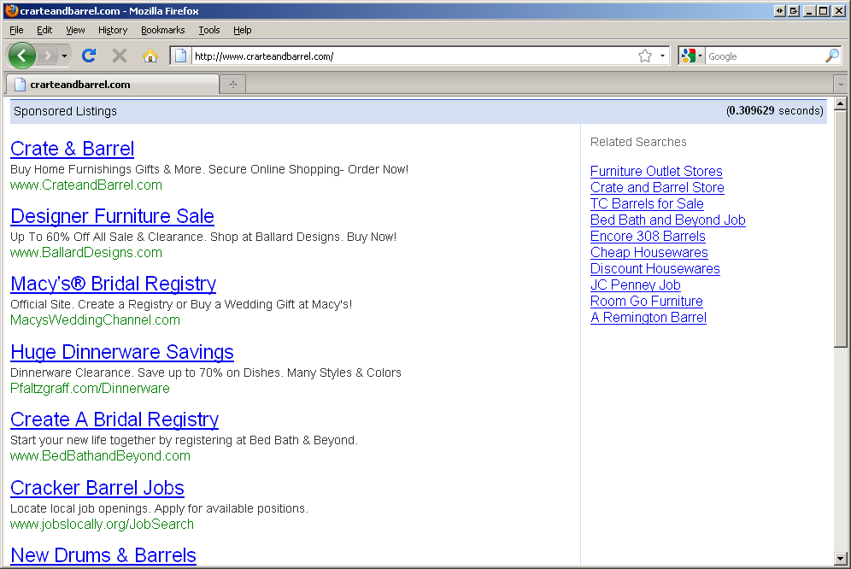Open the Bookmarks menu

tap(163, 30)
